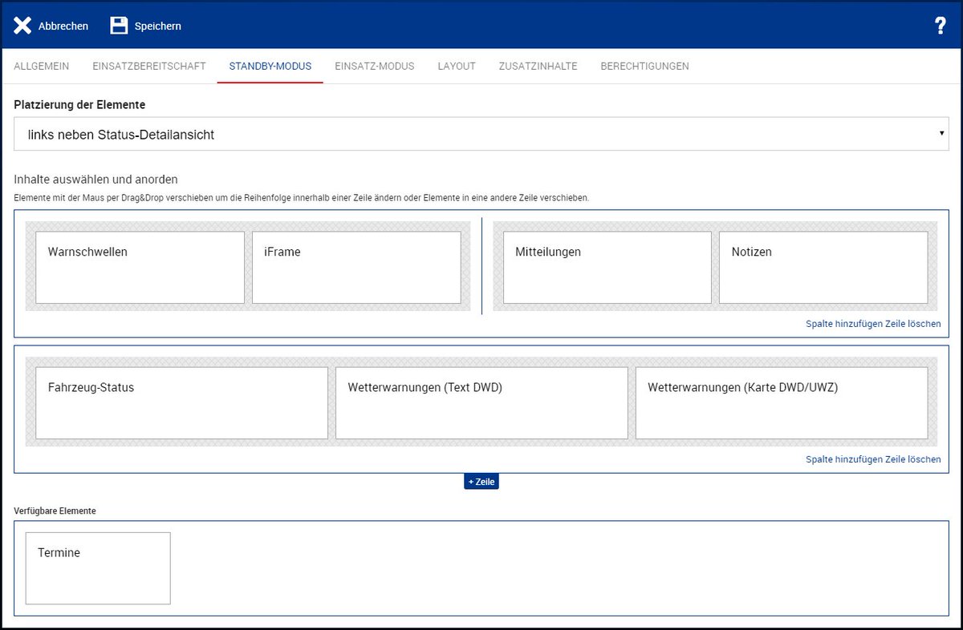The width and height of the screenshot is (963, 630).
Task: Click the 'Inhalte auswählen und anordnen' heading
Action: pyautogui.click(x=95, y=180)
